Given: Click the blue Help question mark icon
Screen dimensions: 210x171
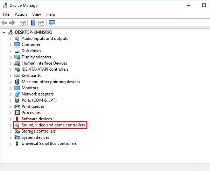Looking at the screenshot, I should pos(33,23).
